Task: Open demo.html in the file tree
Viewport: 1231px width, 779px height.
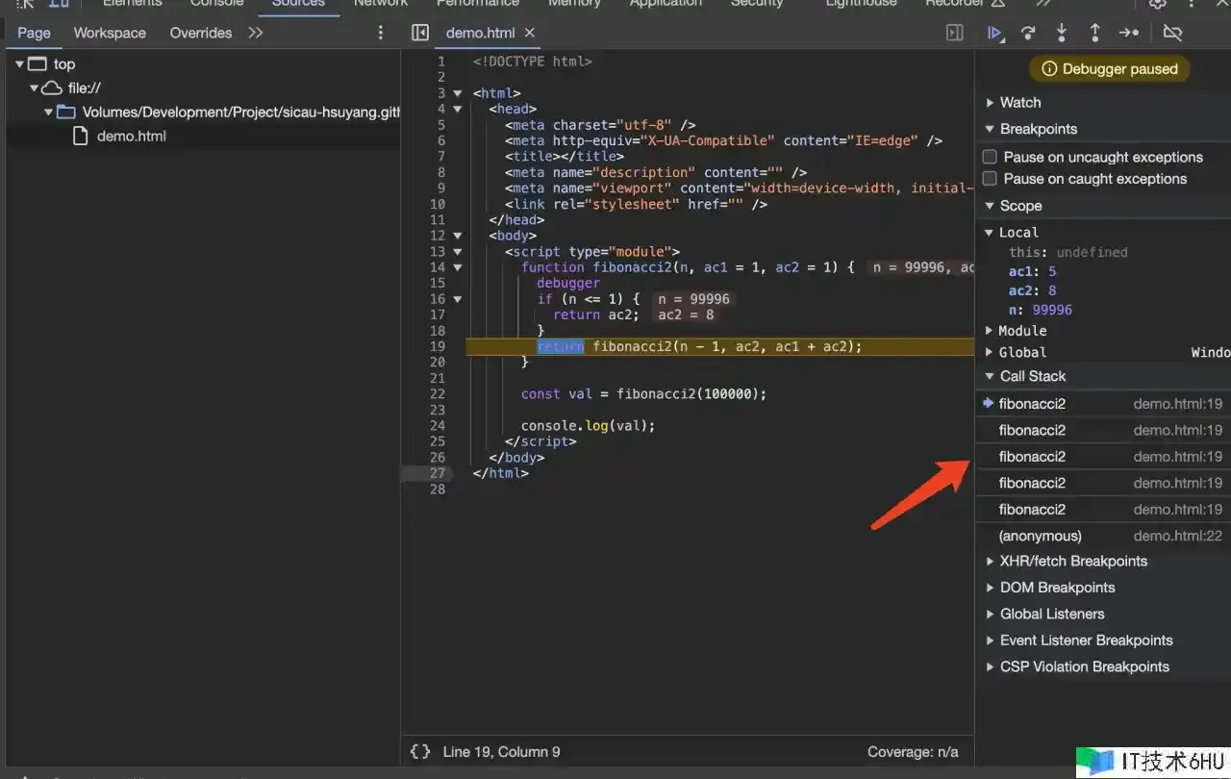Action: [132, 137]
